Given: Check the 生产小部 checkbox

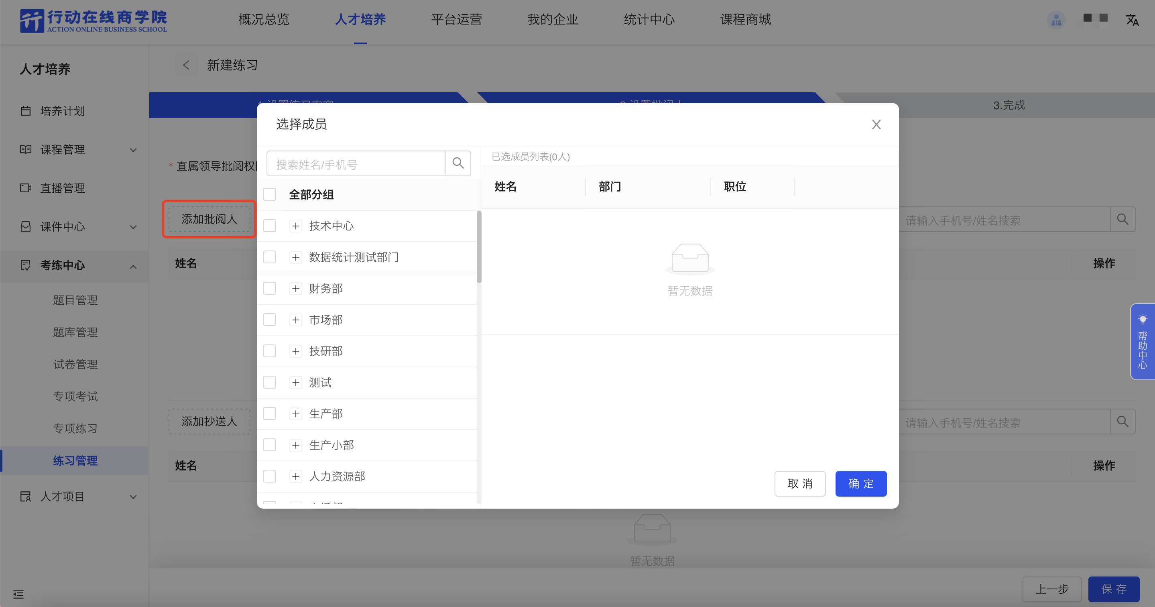Looking at the screenshot, I should point(269,445).
